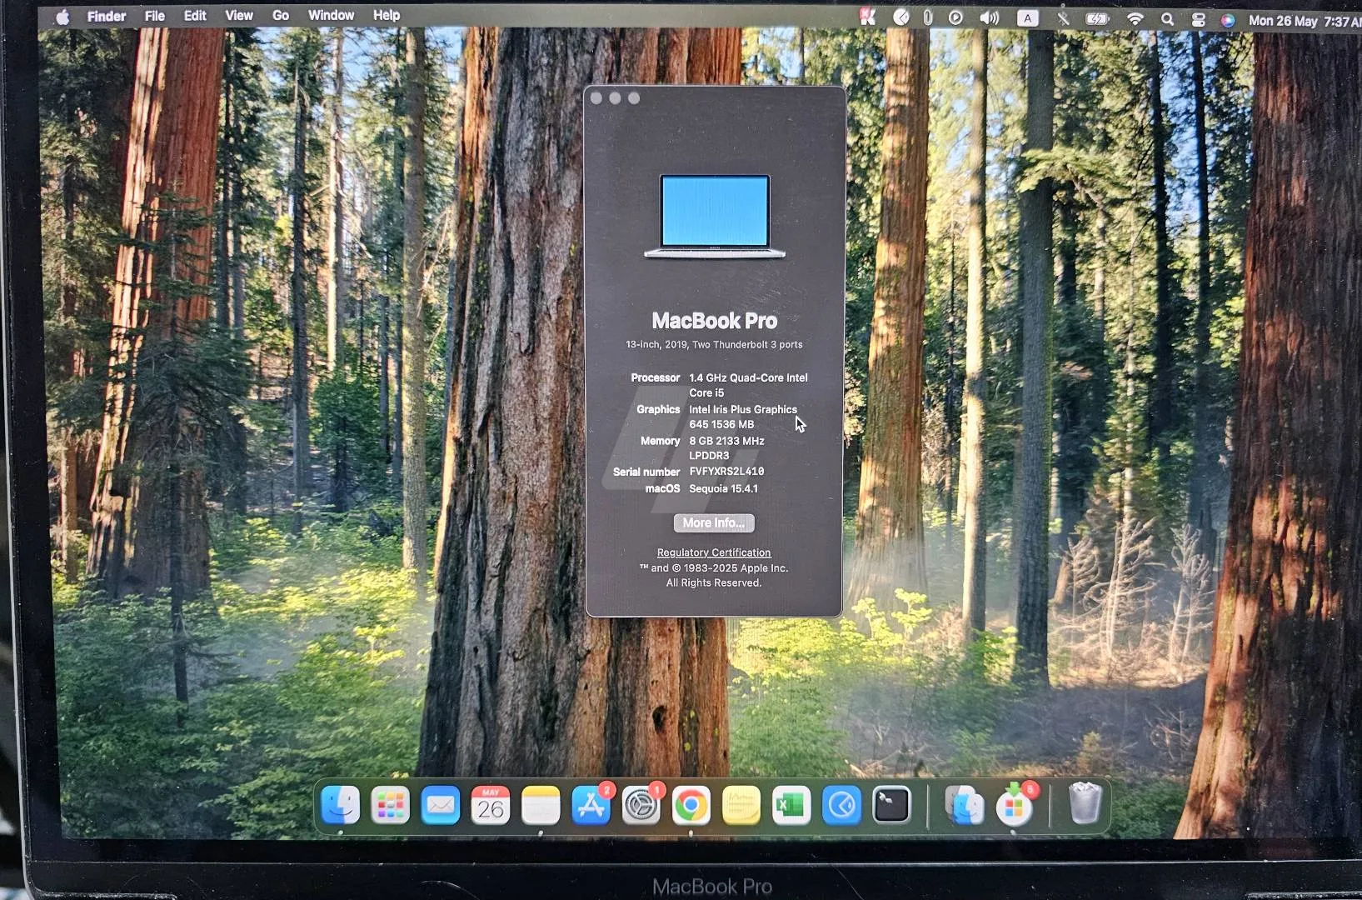
Task: Open the yellow Stickies app in Dock
Action: click(x=741, y=805)
